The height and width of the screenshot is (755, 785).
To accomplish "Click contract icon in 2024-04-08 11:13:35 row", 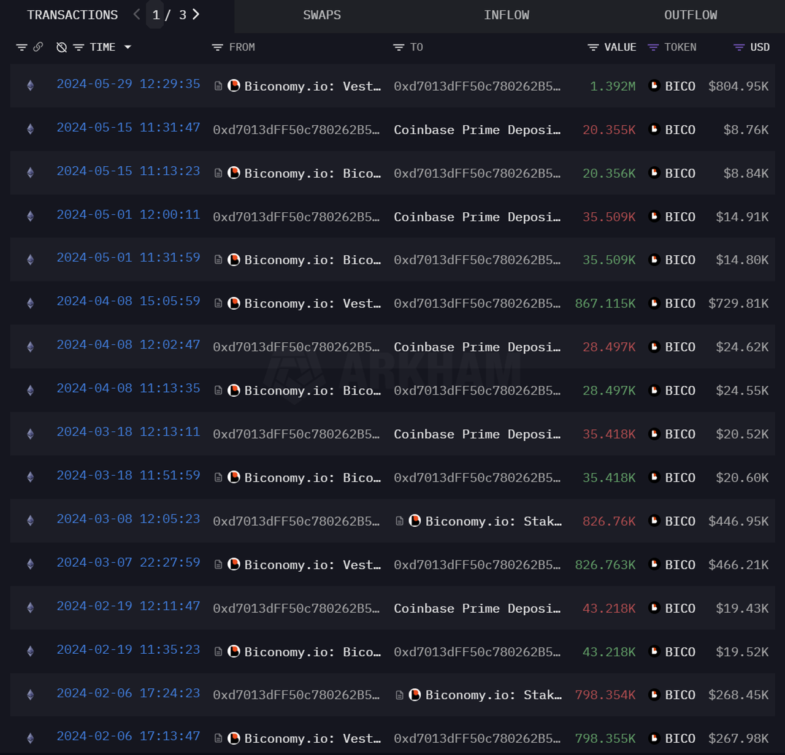I will click(218, 390).
